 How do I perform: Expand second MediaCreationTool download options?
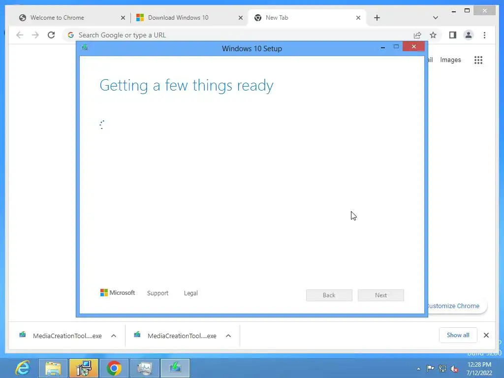228,336
